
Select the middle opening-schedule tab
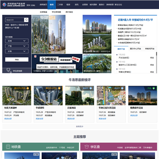point(135,49)
